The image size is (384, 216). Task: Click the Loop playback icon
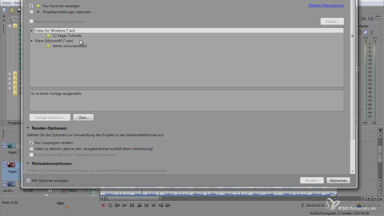[110, 205]
